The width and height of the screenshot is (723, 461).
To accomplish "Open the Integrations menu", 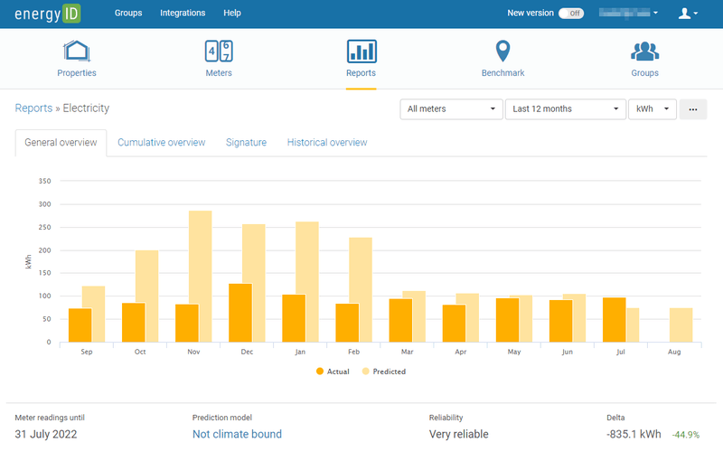I will (x=183, y=14).
